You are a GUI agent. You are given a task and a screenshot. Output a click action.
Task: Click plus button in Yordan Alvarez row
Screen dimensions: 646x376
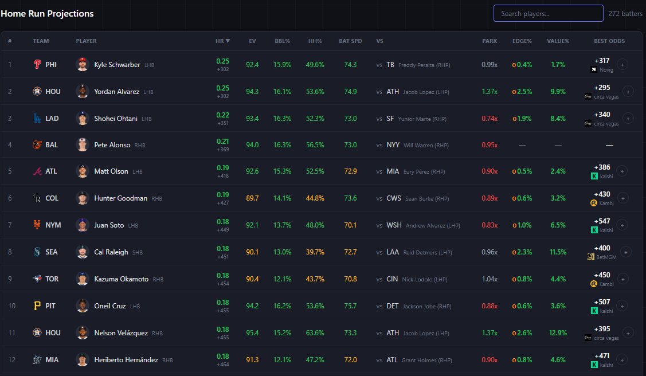(628, 92)
